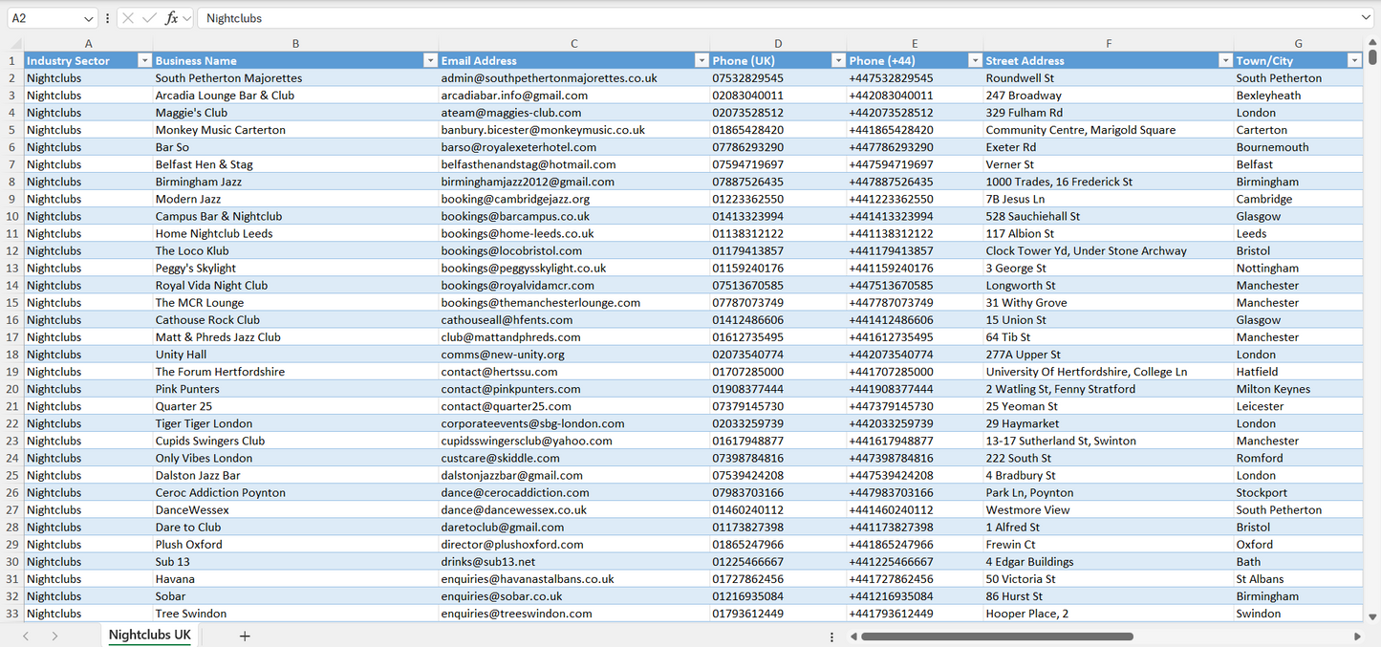The width and height of the screenshot is (1381, 647).
Task: Click the Unity Hall cell
Action: (x=296, y=355)
